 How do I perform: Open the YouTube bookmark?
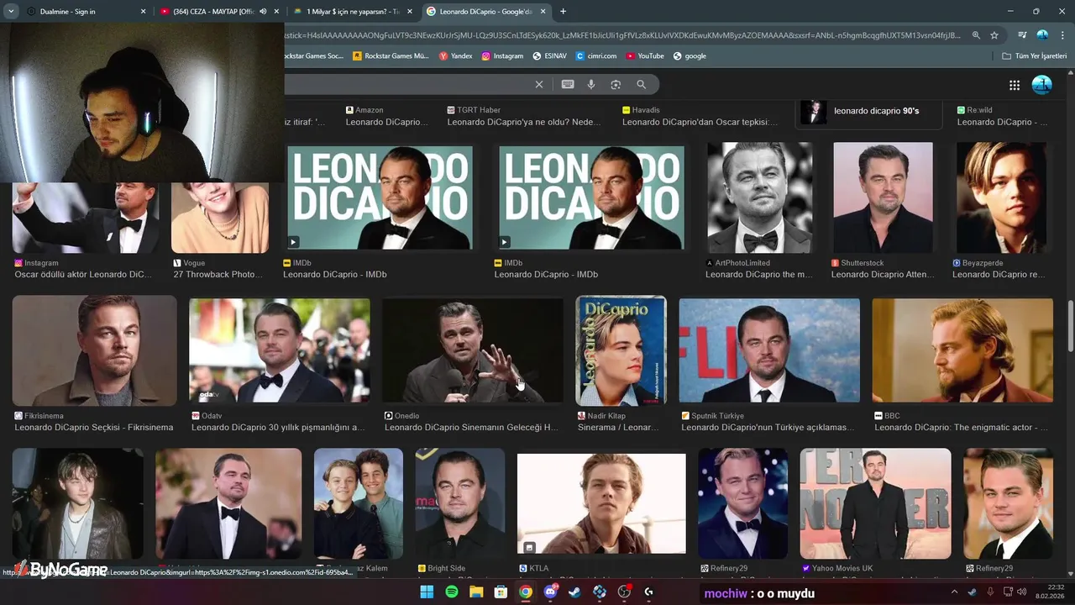[x=645, y=56]
